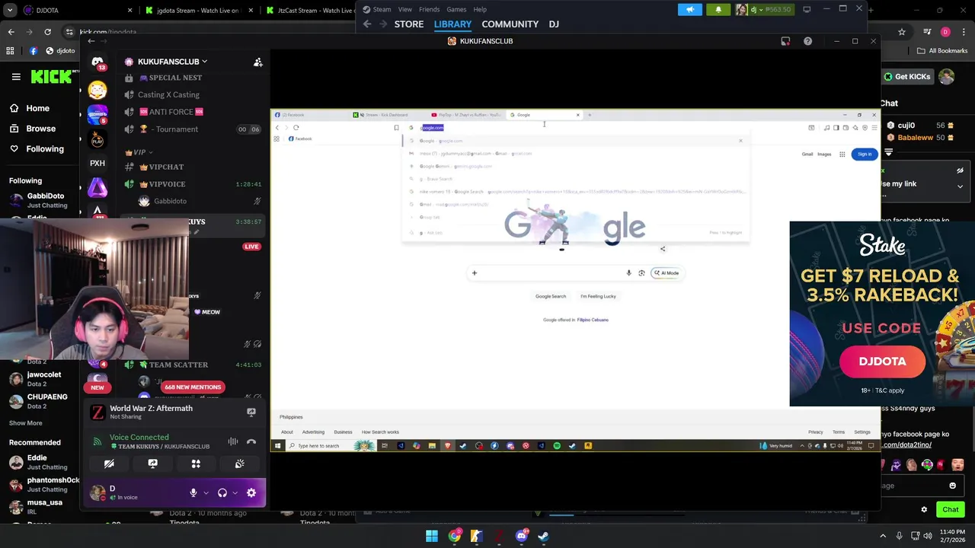Click the invite people icon next to KUKUFANSCLUB
Image resolution: width=975 pixels, height=548 pixels.
click(258, 62)
